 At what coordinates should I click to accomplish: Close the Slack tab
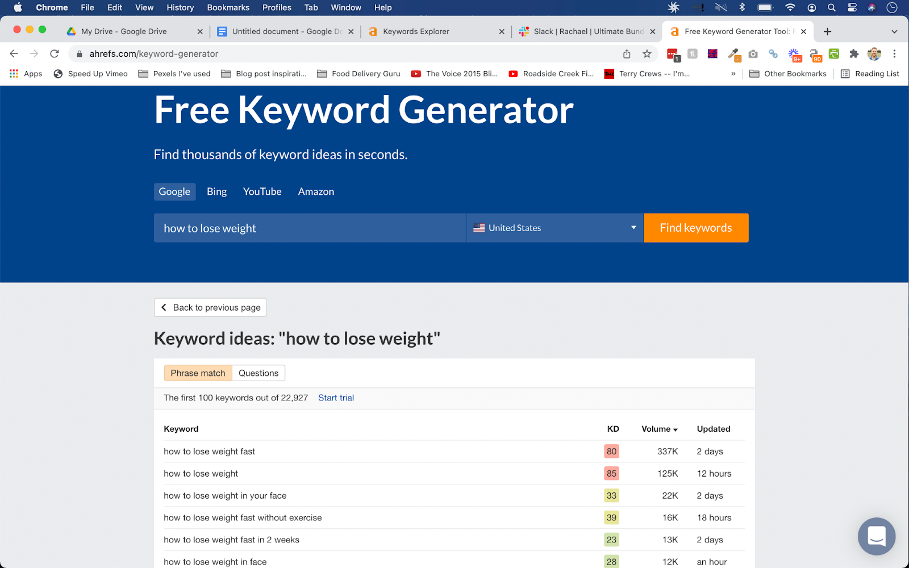(653, 32)
